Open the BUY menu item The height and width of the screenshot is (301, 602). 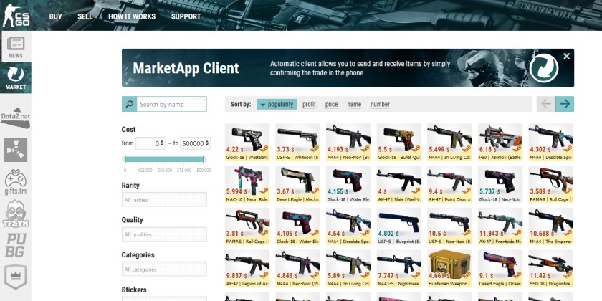pyautogui.click(x=55, y=16)
